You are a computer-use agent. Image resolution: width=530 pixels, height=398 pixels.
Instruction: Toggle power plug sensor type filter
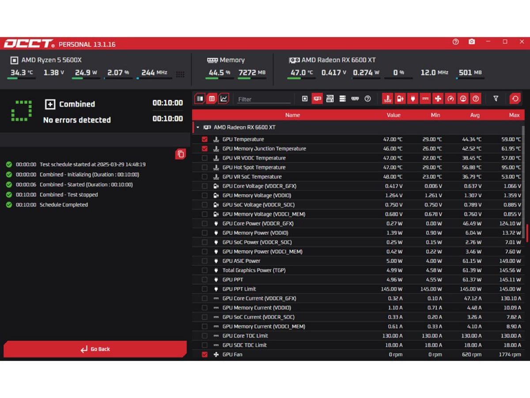413,99
